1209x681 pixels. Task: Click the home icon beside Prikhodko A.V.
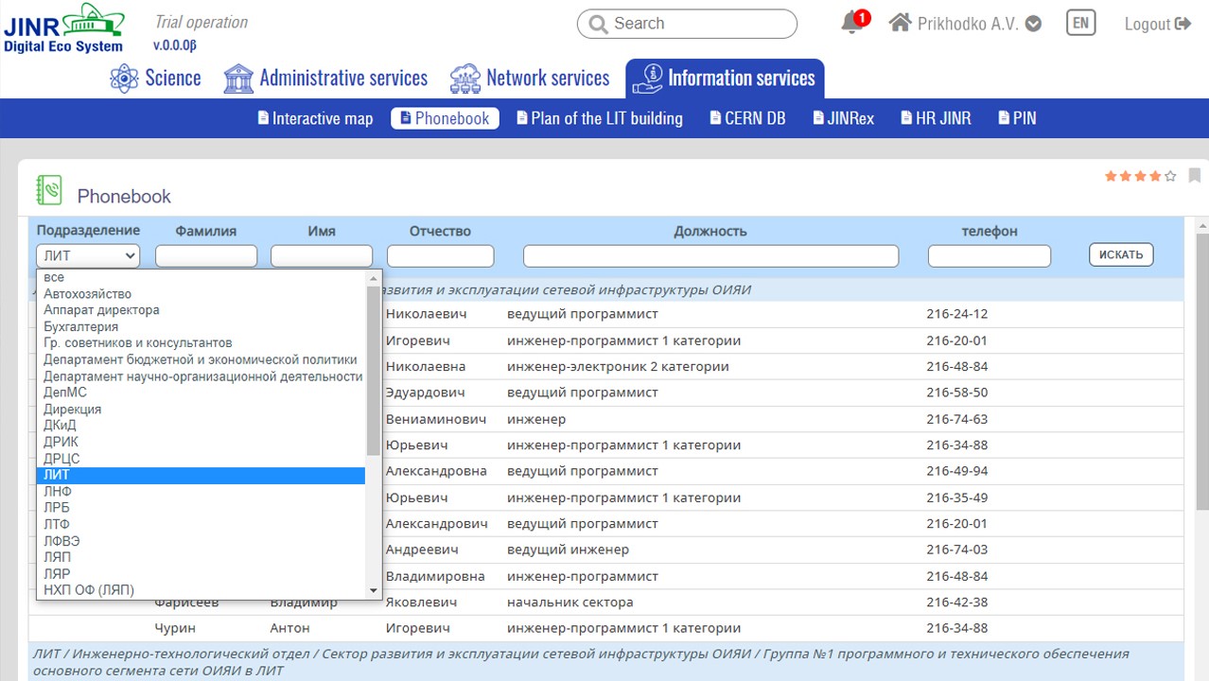[x=900, y=23]
